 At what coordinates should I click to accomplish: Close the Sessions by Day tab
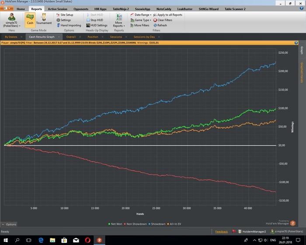click(159, 37)
